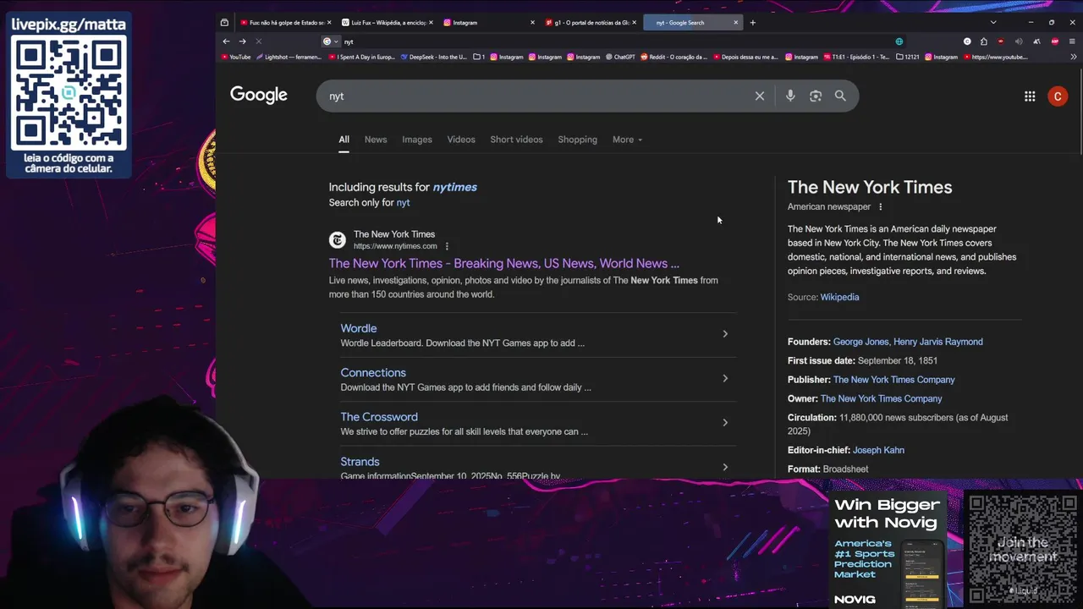Click The New York Times favicon in result
Viewport: 1083px width, 609px height.
[338, 240]
